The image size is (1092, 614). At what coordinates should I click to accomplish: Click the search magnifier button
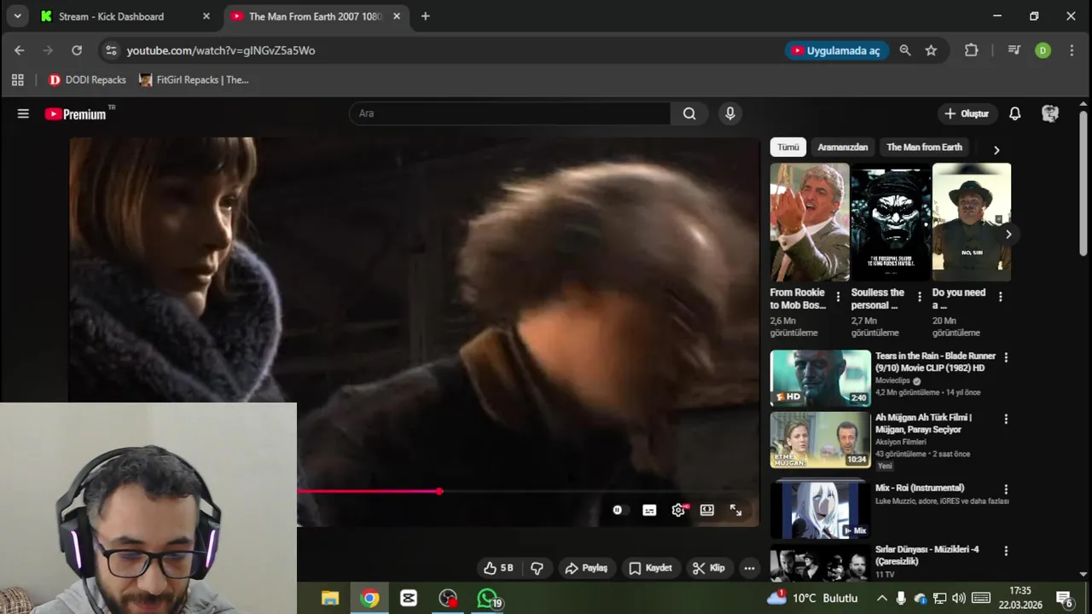[689, 113]
